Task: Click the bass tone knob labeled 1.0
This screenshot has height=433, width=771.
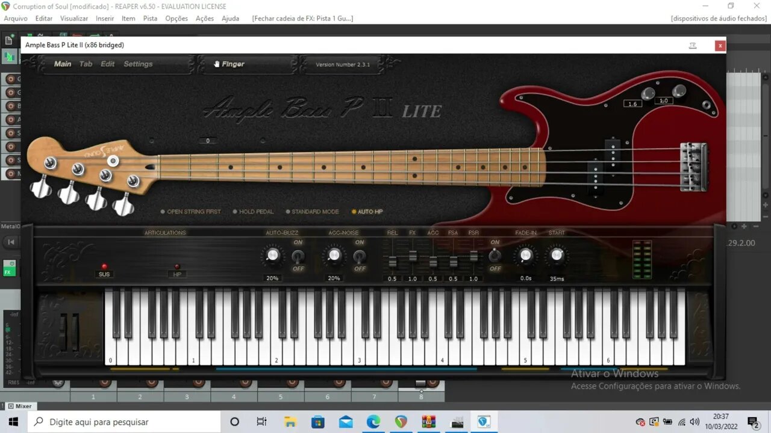Action: click(x=679, y=91)
